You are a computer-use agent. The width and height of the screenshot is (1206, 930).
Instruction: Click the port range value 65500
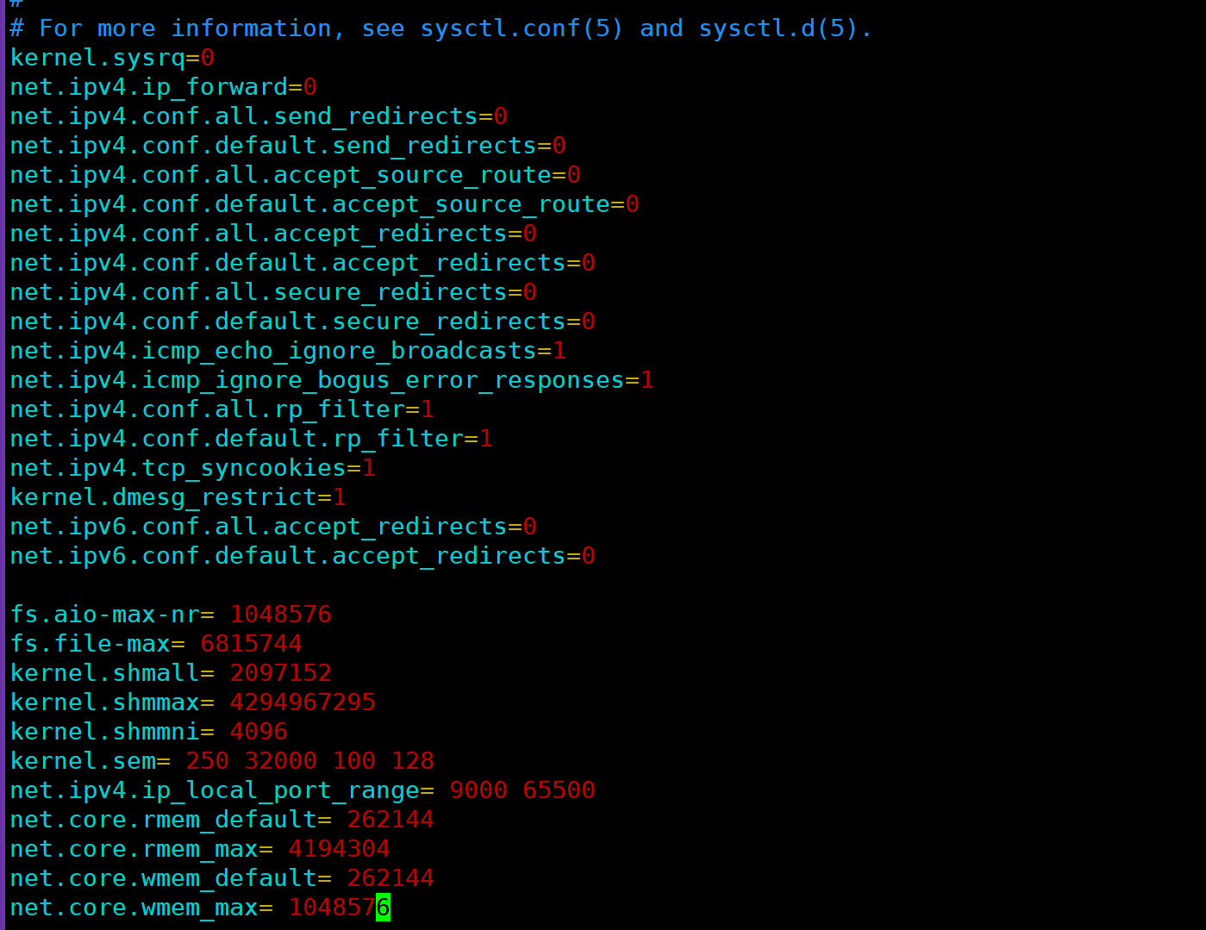[559, 791]
